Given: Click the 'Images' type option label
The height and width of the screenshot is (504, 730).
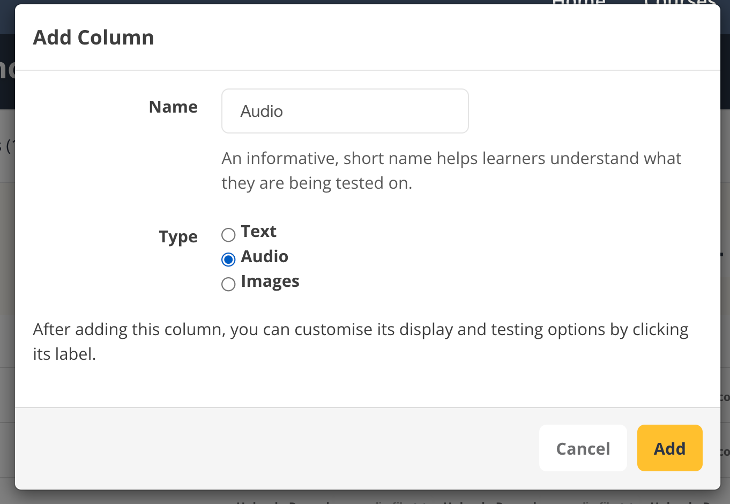Looking at the screenshot, I should [x=270, y=281].
